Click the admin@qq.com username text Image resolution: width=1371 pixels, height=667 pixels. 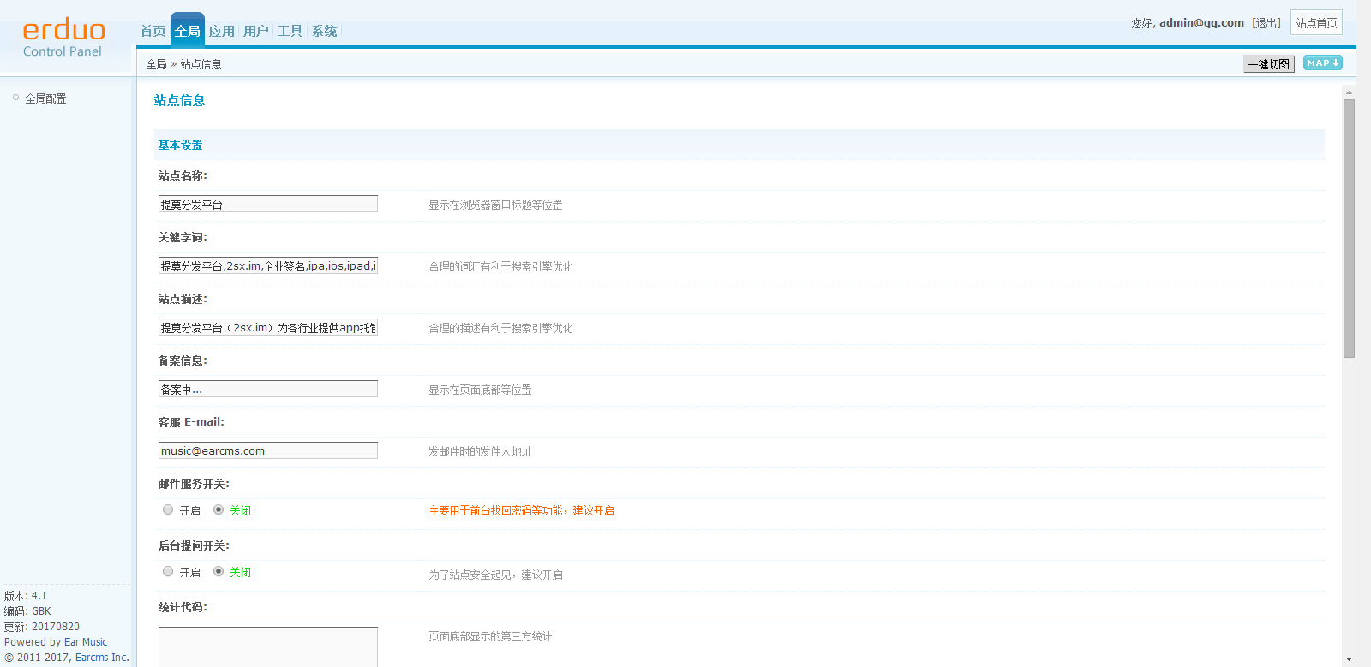(x=1201, y=23)
